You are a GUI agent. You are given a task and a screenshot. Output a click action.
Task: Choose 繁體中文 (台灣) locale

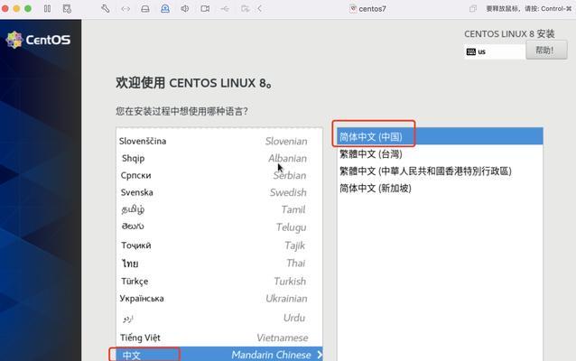pyautogui.click(x=440, y=153)
